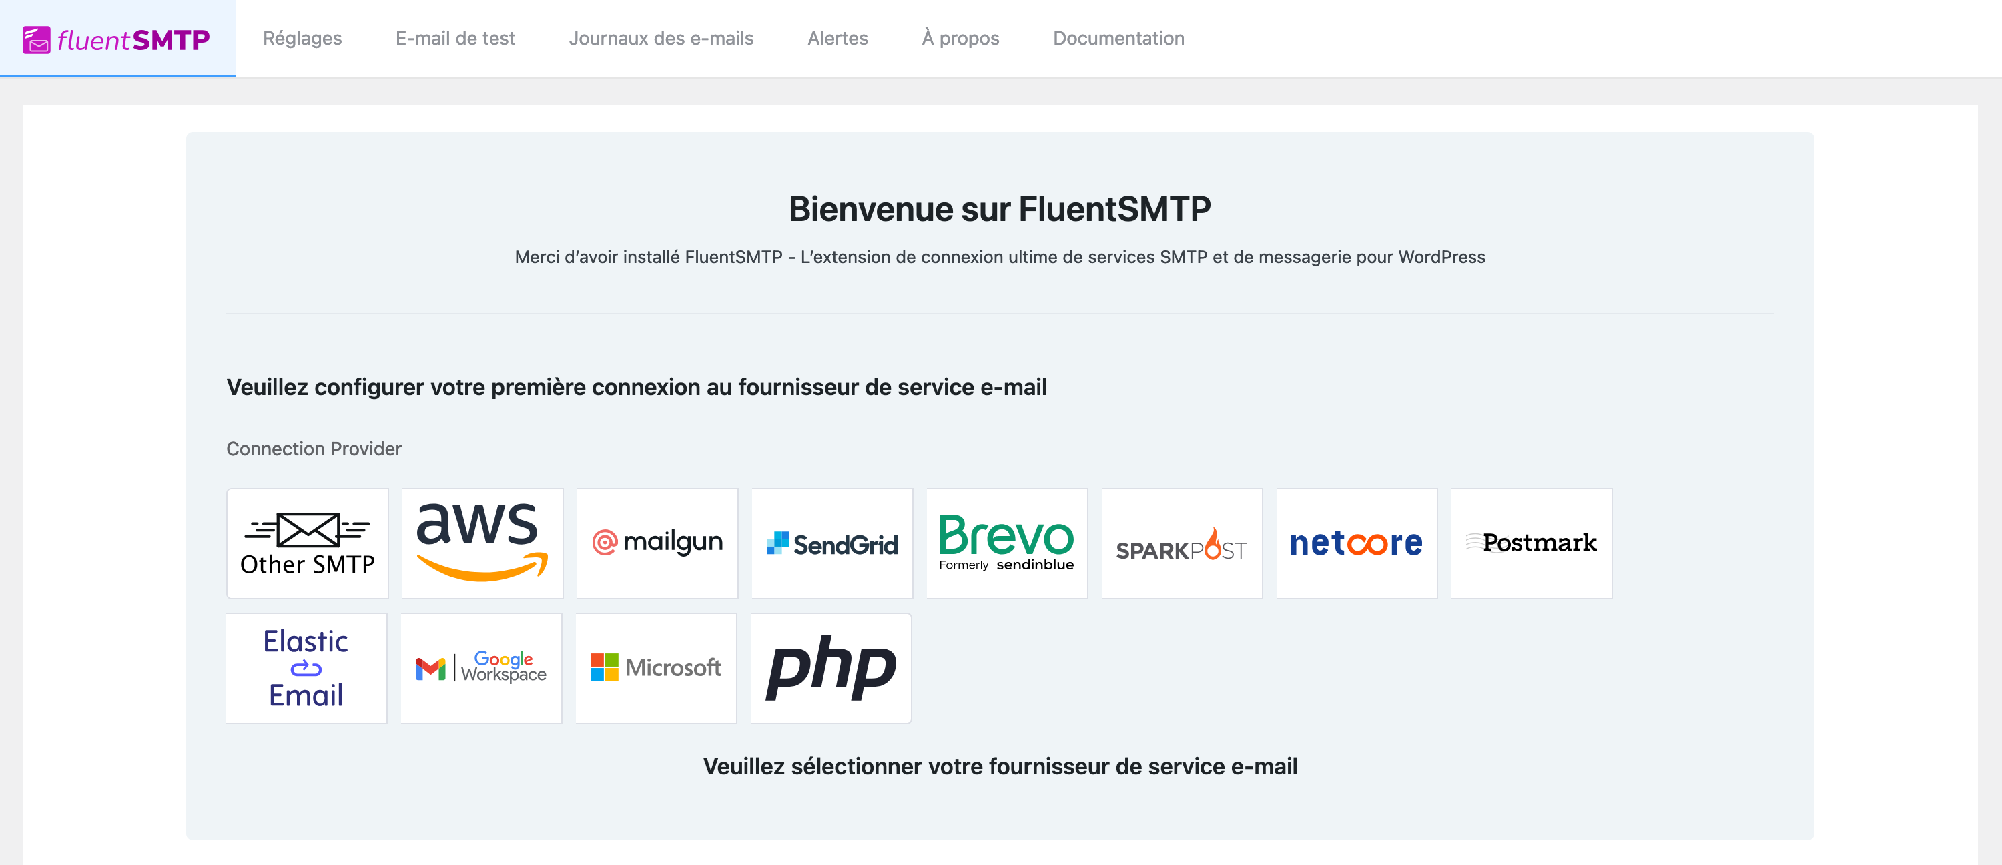Select the Mailgun connection provider

[657, 543]
